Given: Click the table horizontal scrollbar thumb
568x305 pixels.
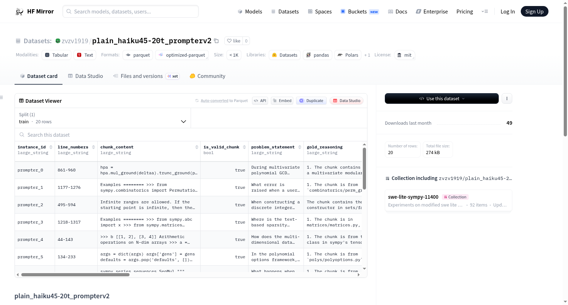Looking at the screenshot, I should click(75, 275).
